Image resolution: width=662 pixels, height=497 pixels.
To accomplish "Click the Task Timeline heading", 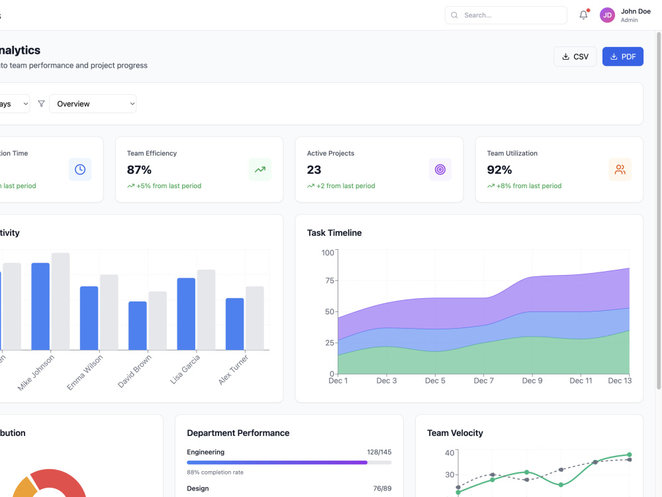I will (334, 233).
